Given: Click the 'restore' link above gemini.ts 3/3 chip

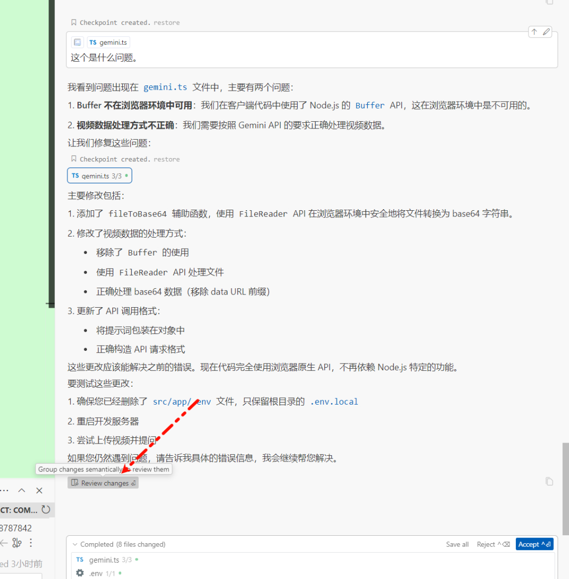Looking at the screenshot, I should pyautogui.click(x=166, y=159).
